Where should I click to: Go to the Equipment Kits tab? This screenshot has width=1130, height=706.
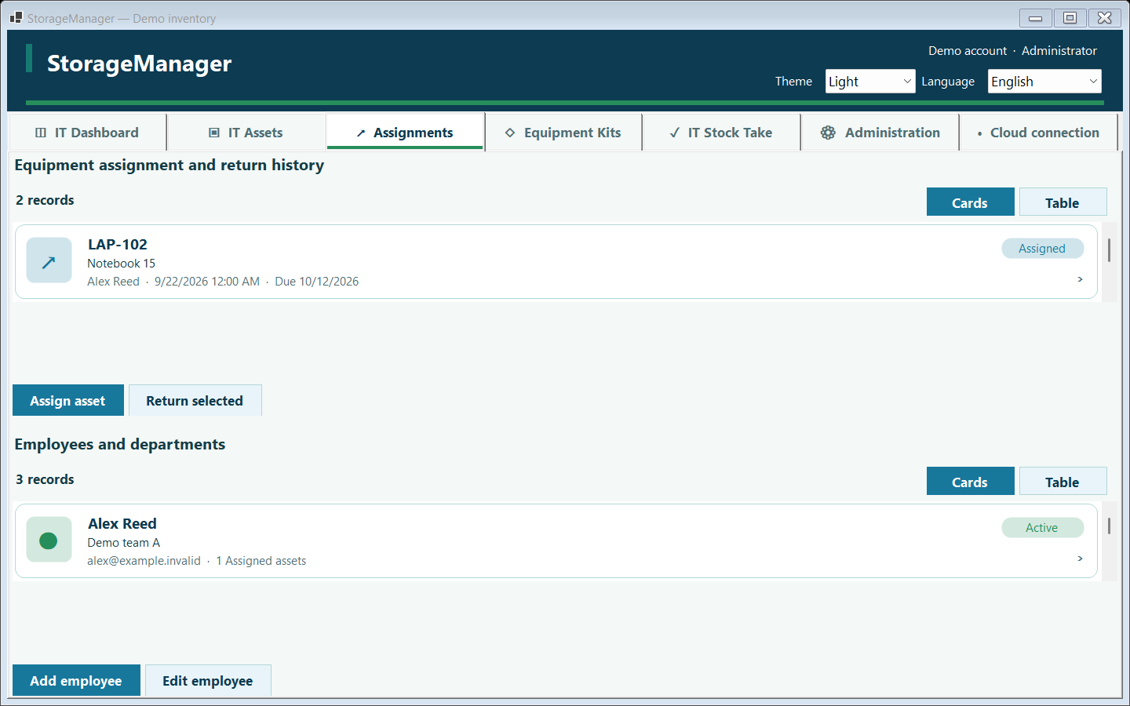click(x=563, y=133)
